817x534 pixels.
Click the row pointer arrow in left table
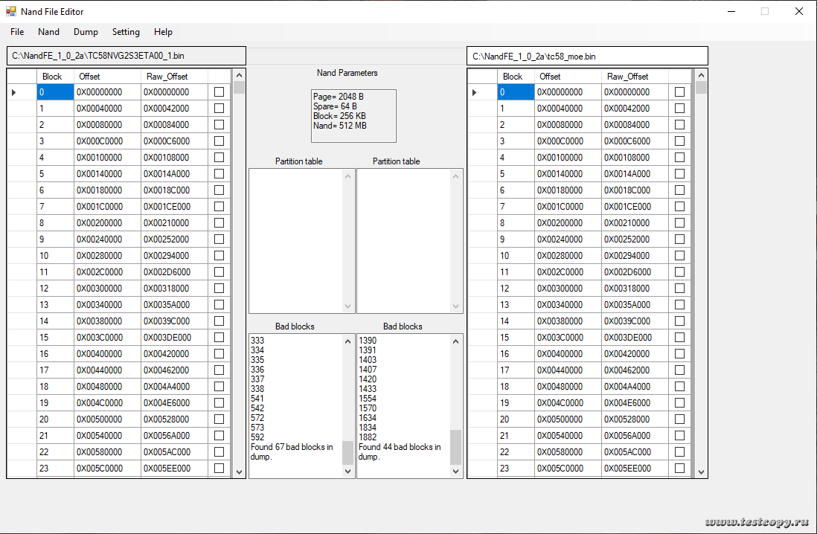click(x=14, y=92)
